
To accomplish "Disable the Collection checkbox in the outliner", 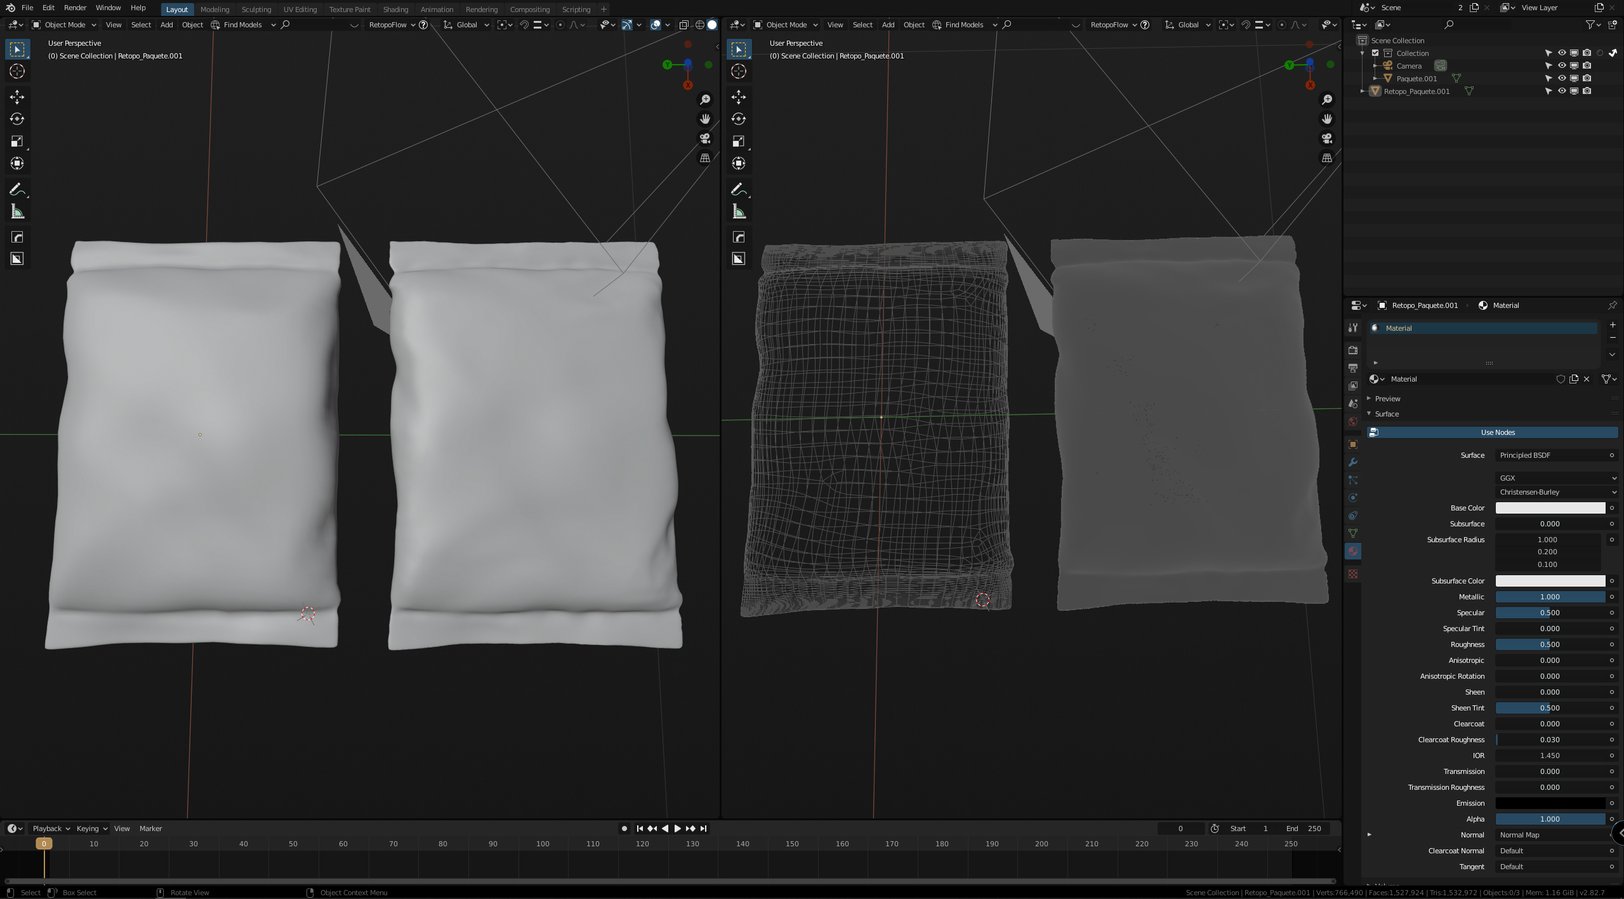I will (1376, 53).
